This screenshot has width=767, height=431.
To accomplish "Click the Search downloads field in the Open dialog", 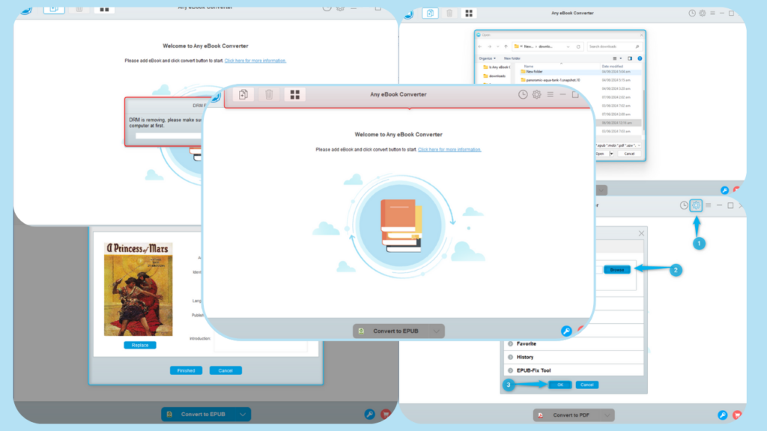I will click(612, 46).
